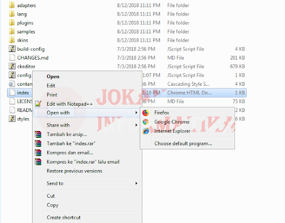
Task: Select the styles script file icon
Action: click(x=12, y=119)
